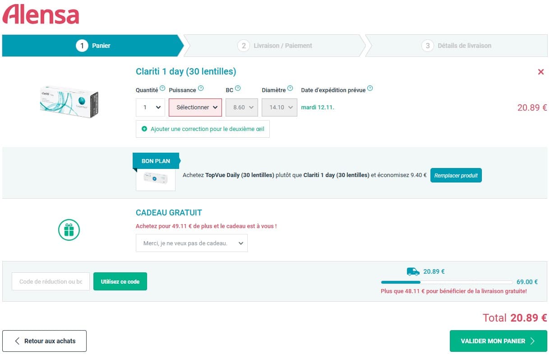Image resolution: width=550 pixels, height=355 pixels.
Task: Click help icon beside BC label
Action: coord(238,89)
